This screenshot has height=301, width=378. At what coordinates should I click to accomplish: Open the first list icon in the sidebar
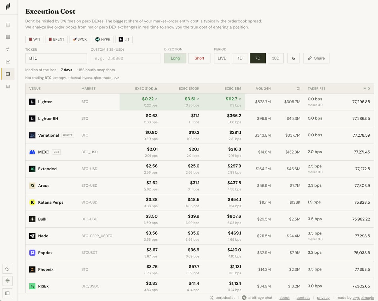(8, 25)
